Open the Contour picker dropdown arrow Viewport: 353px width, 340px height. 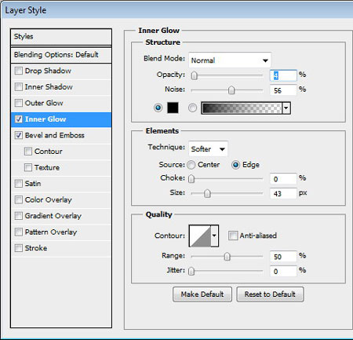(x=214, y=236)
